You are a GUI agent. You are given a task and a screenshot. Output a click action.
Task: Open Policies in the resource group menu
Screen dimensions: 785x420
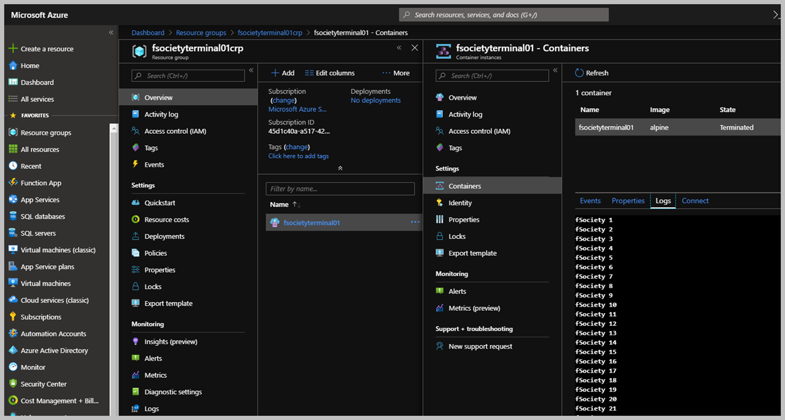point(156,253)
